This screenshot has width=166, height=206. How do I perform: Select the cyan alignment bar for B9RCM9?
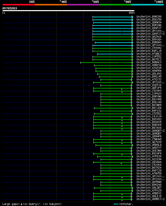pos(112,17)
